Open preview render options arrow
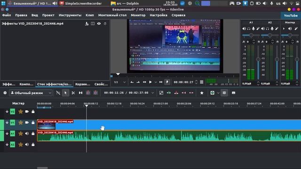Image resolution: width=301 pixels, height=169 pixels. pyautogui.click(x=218, y=93)
